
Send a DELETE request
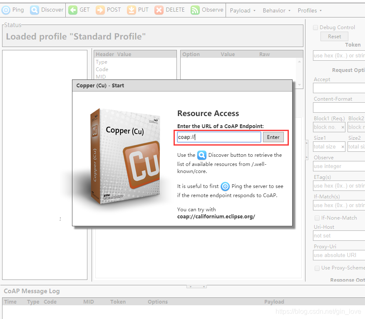[x=169, y=10]
